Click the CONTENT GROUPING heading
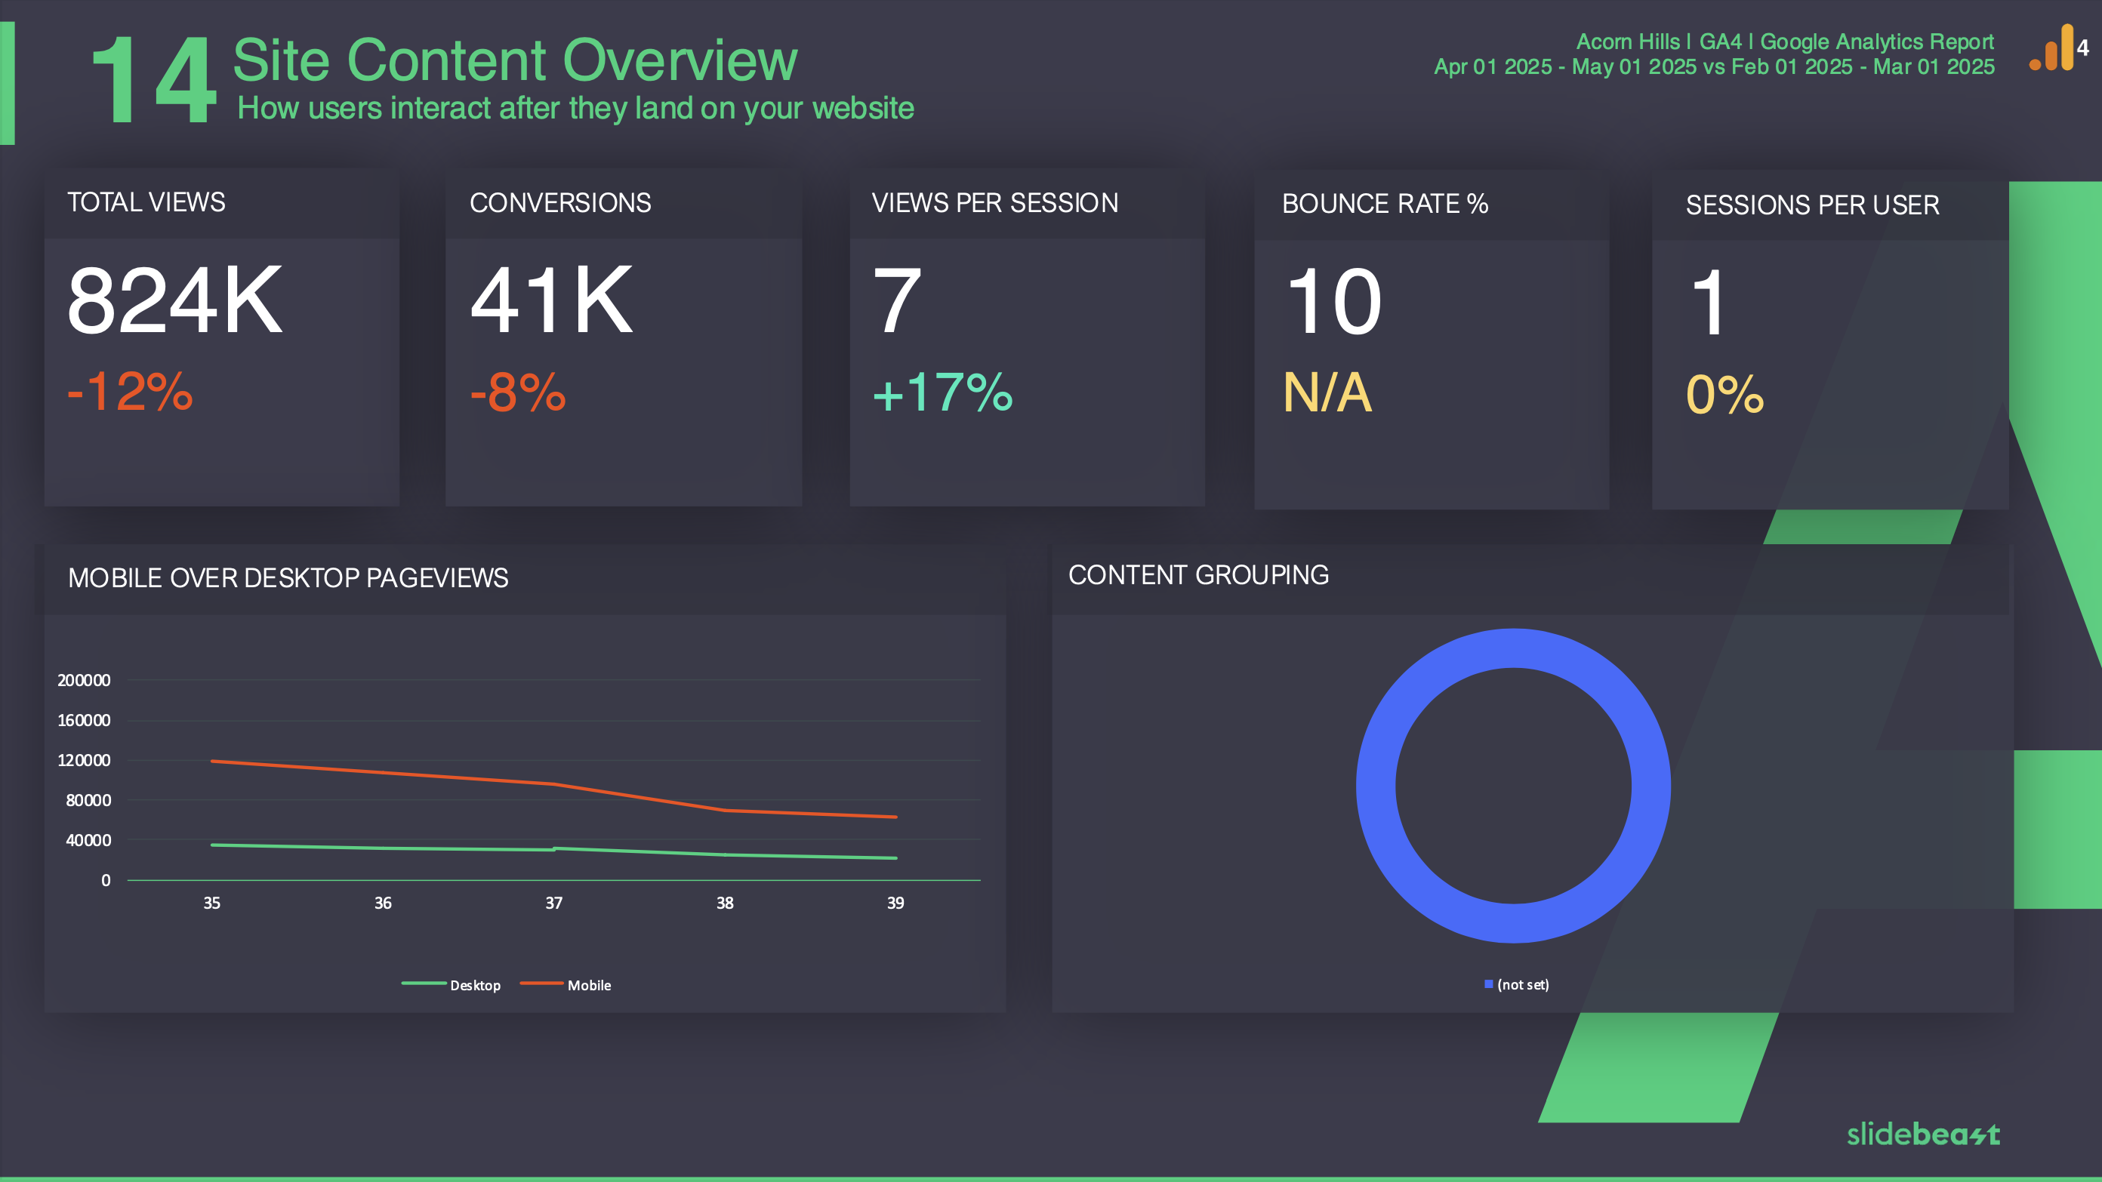The height and width of the screenshot is (1182, 2102). (1199, 575)
